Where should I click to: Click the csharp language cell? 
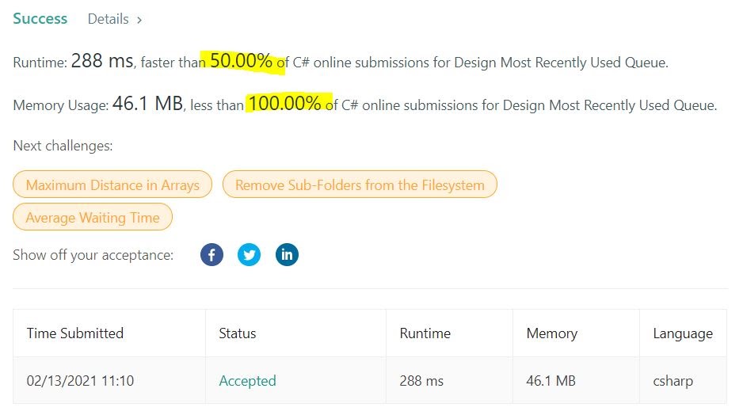673,381
